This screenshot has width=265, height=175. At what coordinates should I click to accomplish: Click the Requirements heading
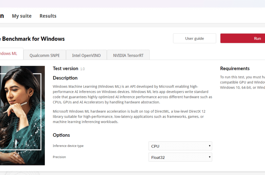[x=235, y=69]
